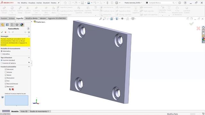Click the red clear-all features icon

(x=13, y=89)
